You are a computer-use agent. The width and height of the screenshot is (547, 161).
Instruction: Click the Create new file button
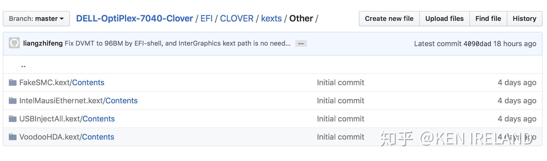tap(389, 19)
